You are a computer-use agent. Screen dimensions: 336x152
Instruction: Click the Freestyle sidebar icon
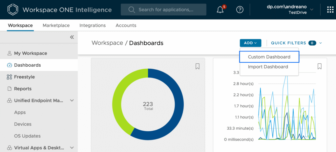tap(9, 77)
